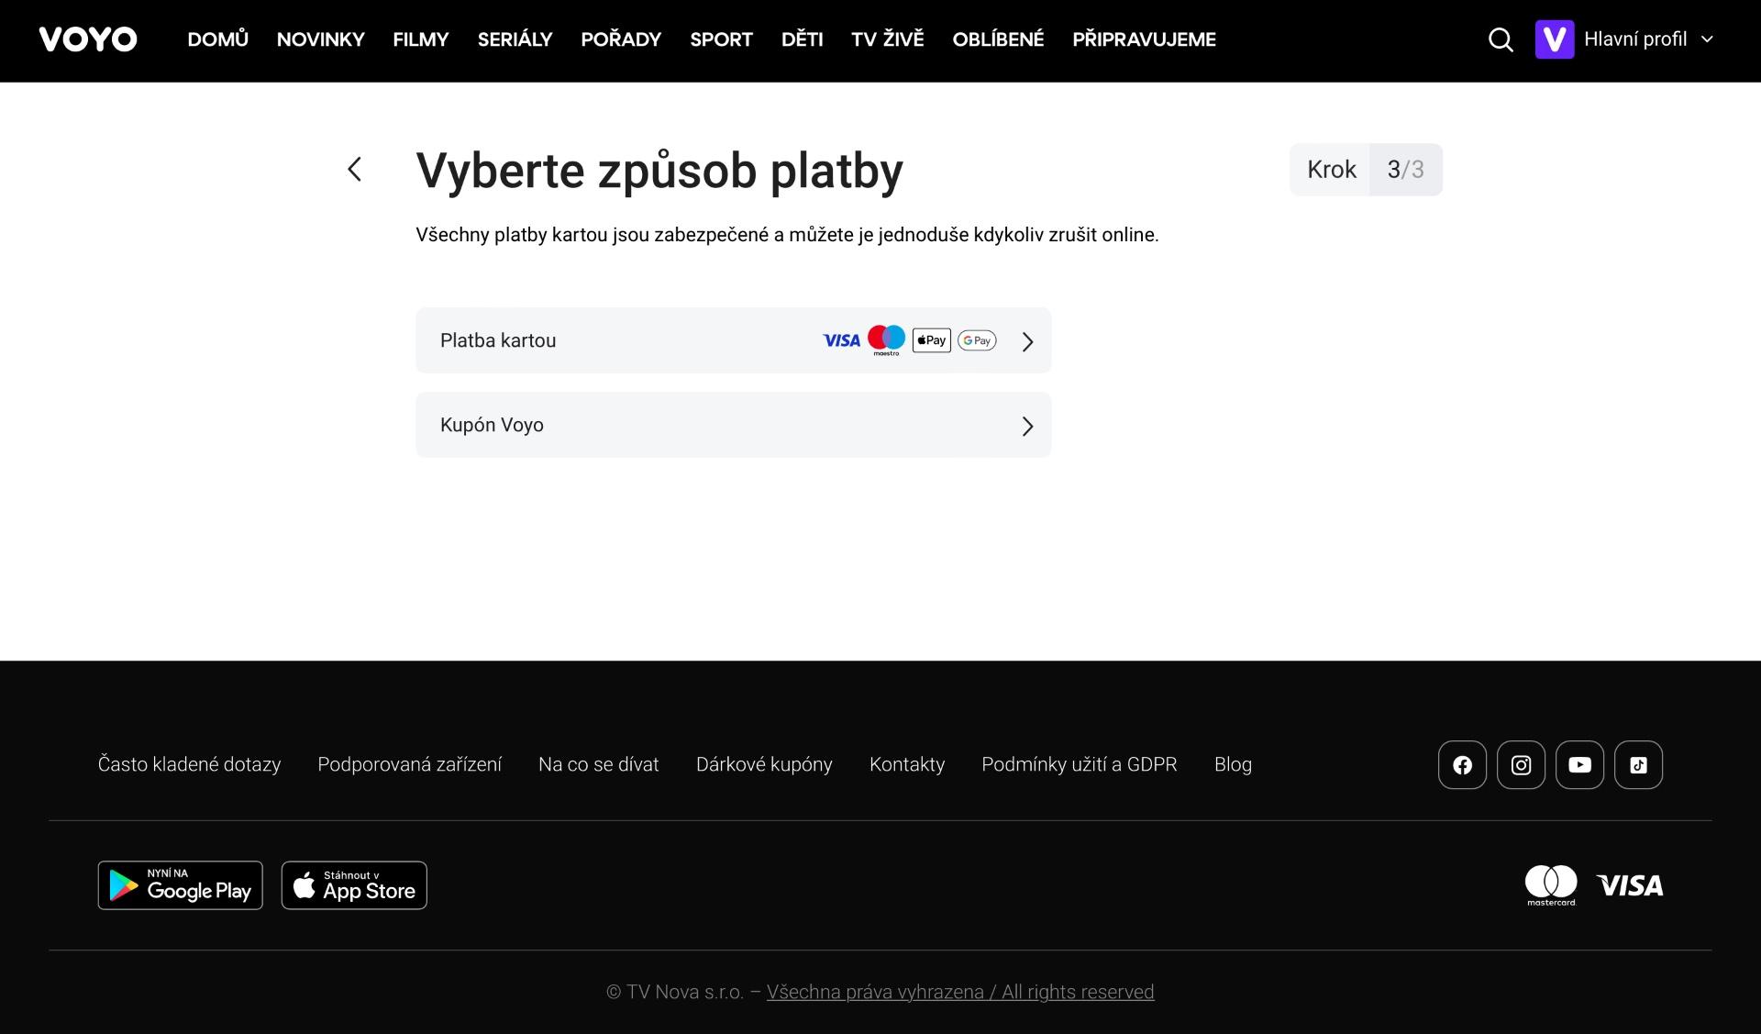Click Všechna práva vyhrazena link

tap(960, 992)
